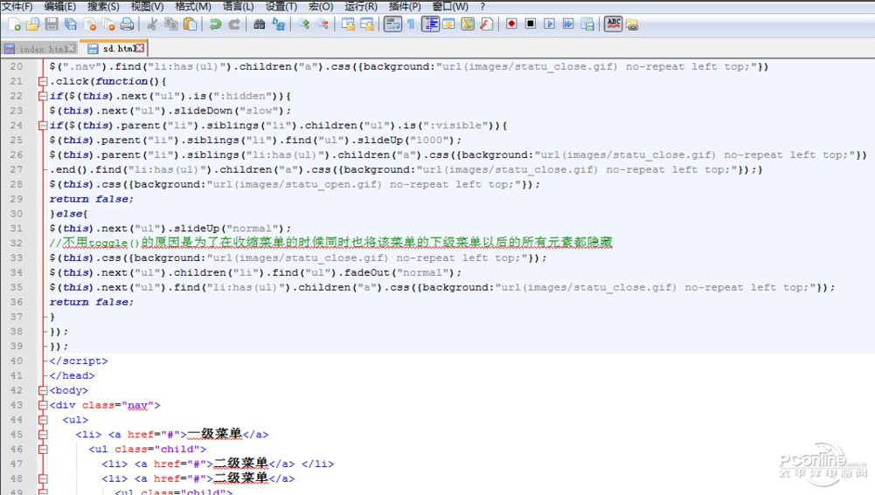
Task: Save the current file
Action: click(52, 24)
